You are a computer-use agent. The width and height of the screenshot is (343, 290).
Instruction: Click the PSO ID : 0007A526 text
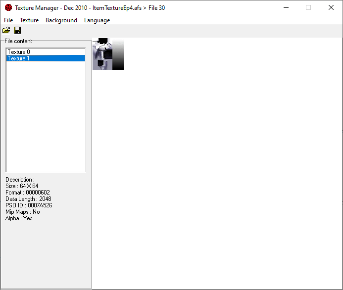click(29, 205)
